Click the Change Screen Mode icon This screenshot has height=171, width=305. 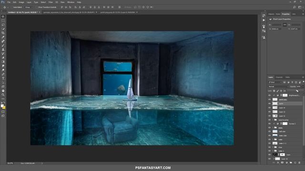coord(3,116)
